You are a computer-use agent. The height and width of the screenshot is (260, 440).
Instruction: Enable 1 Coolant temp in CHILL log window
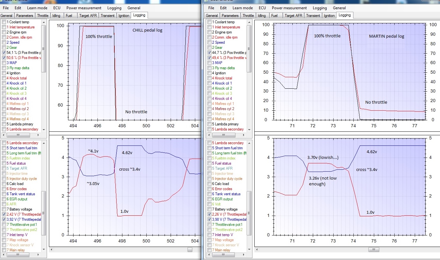click(4, 22)
